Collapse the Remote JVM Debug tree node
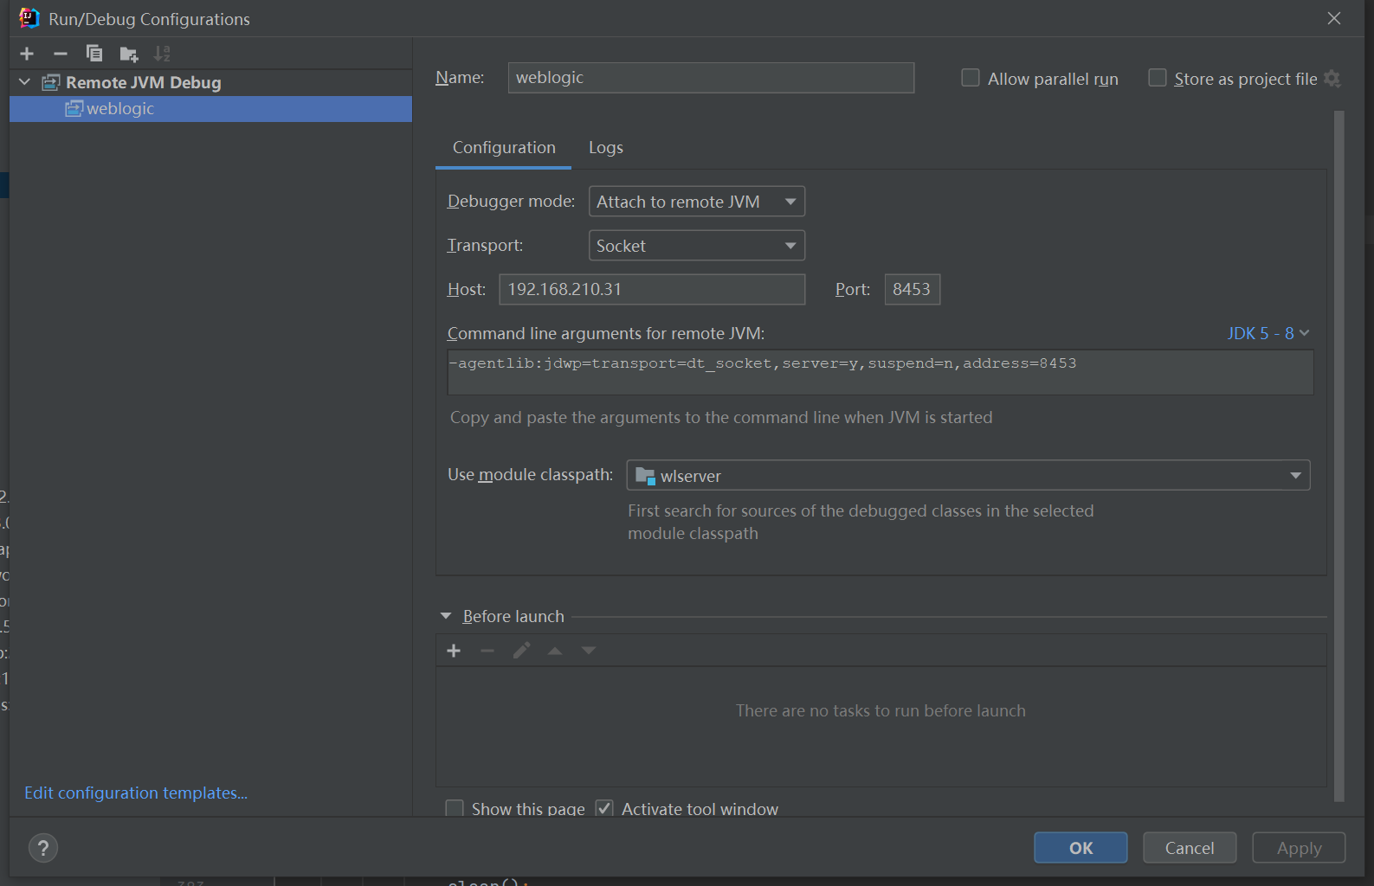Viewport: 1374px width, 886px height. [25, 82]
